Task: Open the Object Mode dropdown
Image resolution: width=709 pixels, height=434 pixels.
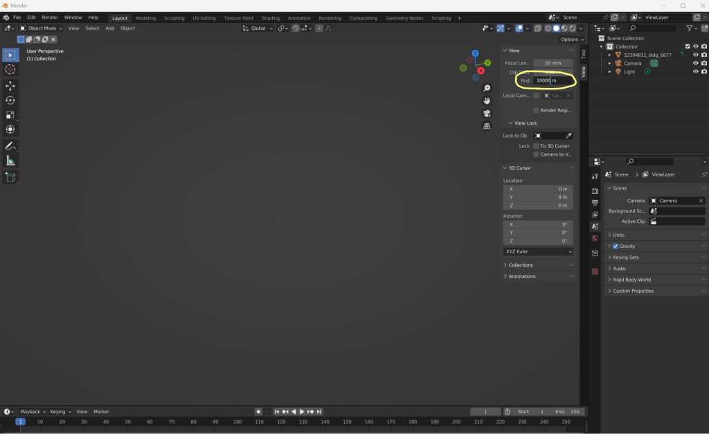Action: [41, 28]
